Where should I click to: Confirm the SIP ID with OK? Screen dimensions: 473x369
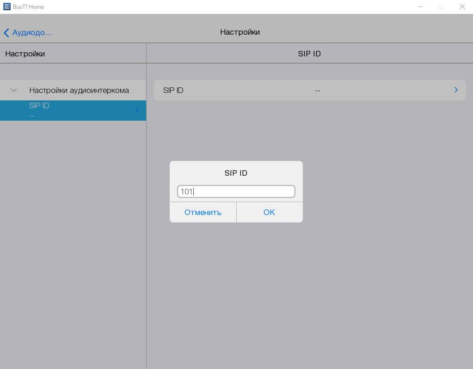[269, 212]
